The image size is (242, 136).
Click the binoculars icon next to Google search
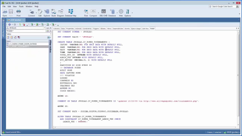[x=237, y=6]
